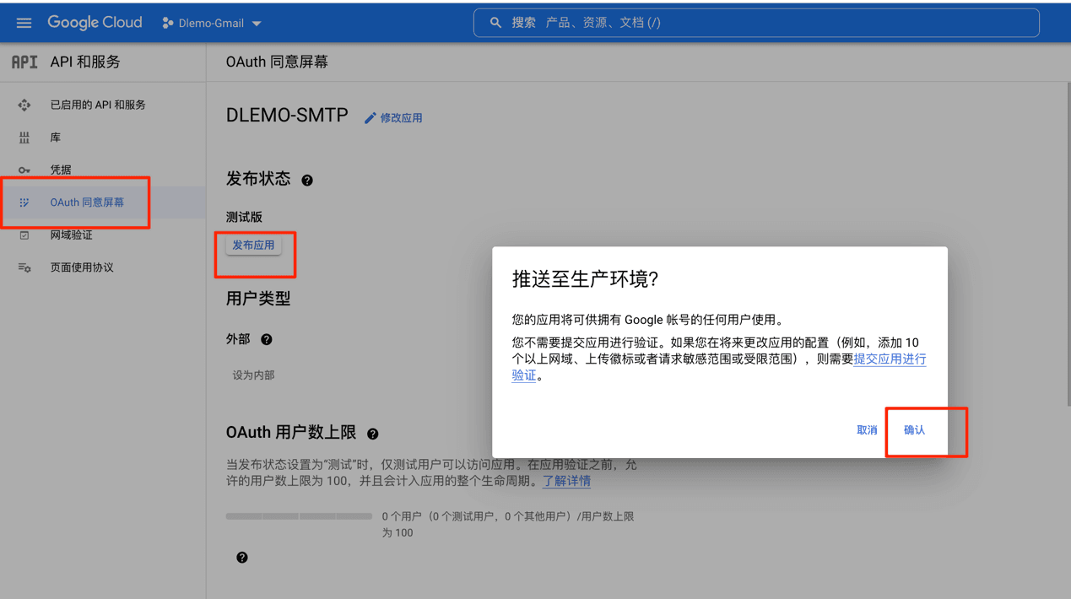Open the 了解详情 link
The image size is (1071, 599).
coord(566,481)
